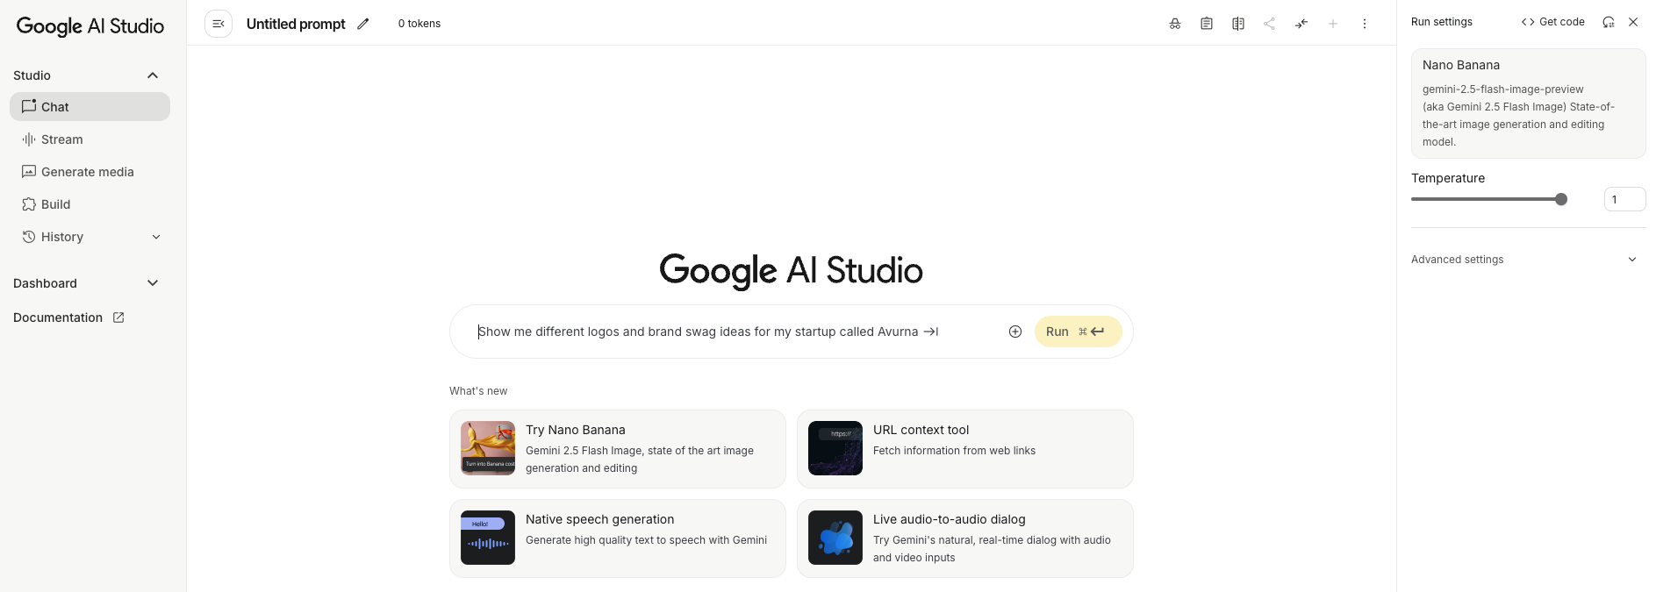Toggle the share prompt option

tap(1270, 24)
